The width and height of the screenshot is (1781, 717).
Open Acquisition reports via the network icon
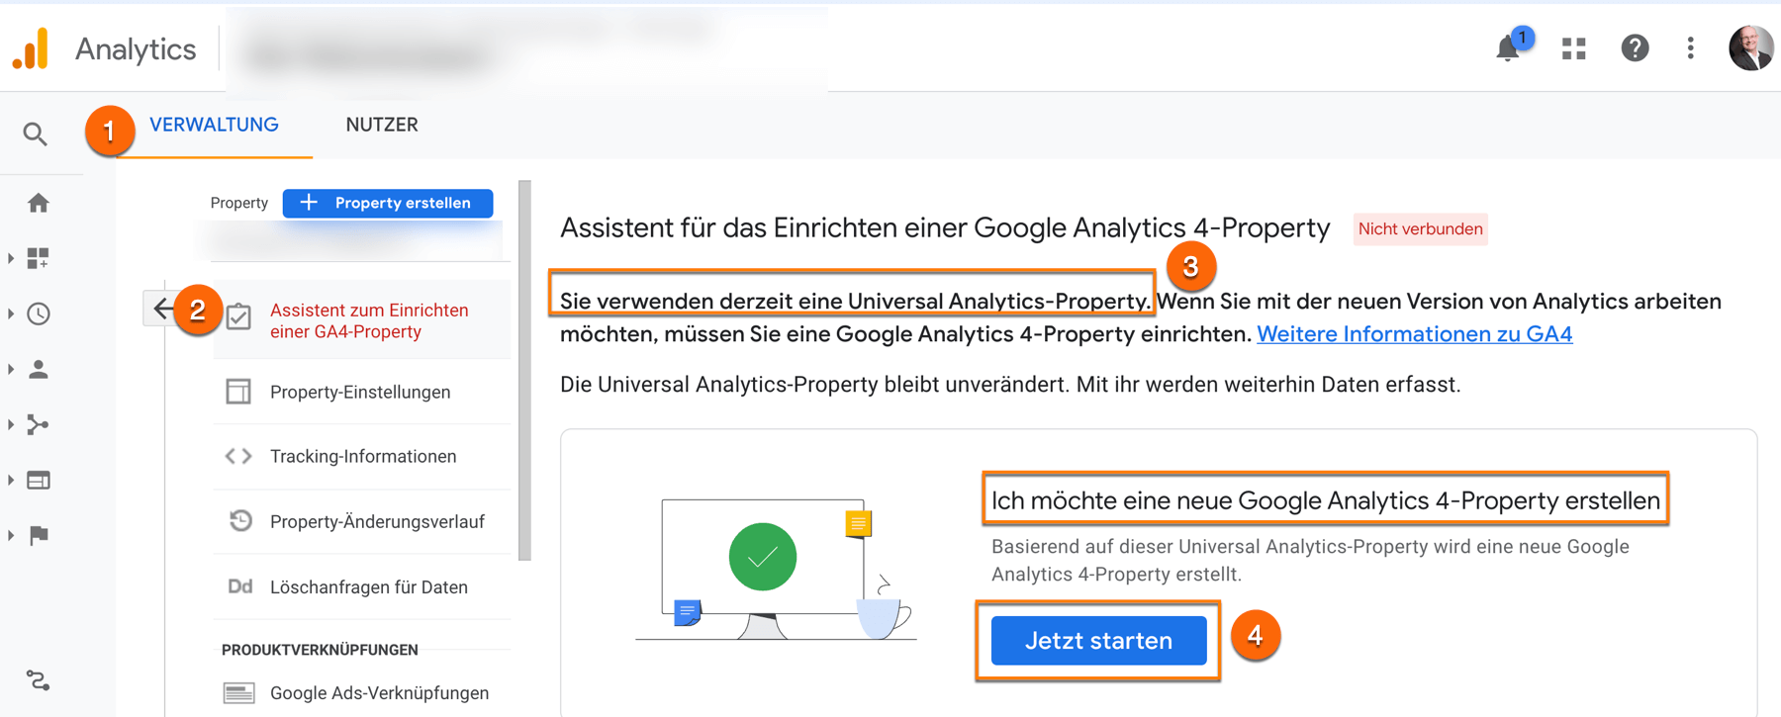(x=39, y=424)
